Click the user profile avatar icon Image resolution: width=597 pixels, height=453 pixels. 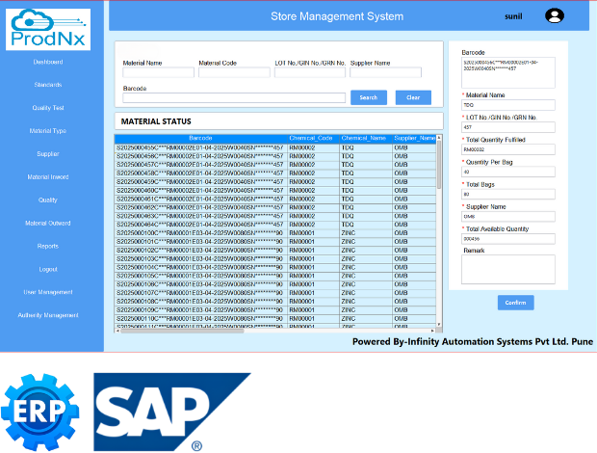point(554,15)
